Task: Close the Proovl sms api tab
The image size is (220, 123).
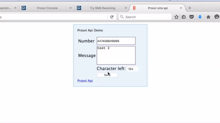Action: [x=181, y=8]
